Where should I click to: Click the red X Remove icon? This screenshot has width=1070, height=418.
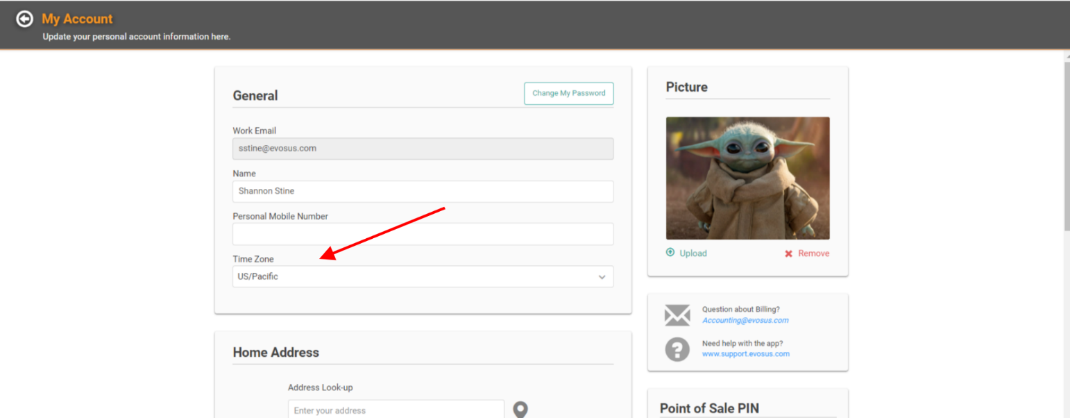(x=788, y=253)
